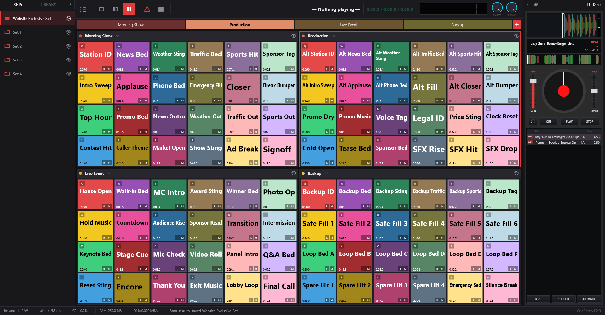Open Live Event panel settings gear
The height and width of the screenshot is (315, 605).
click(x=294, y=174)
